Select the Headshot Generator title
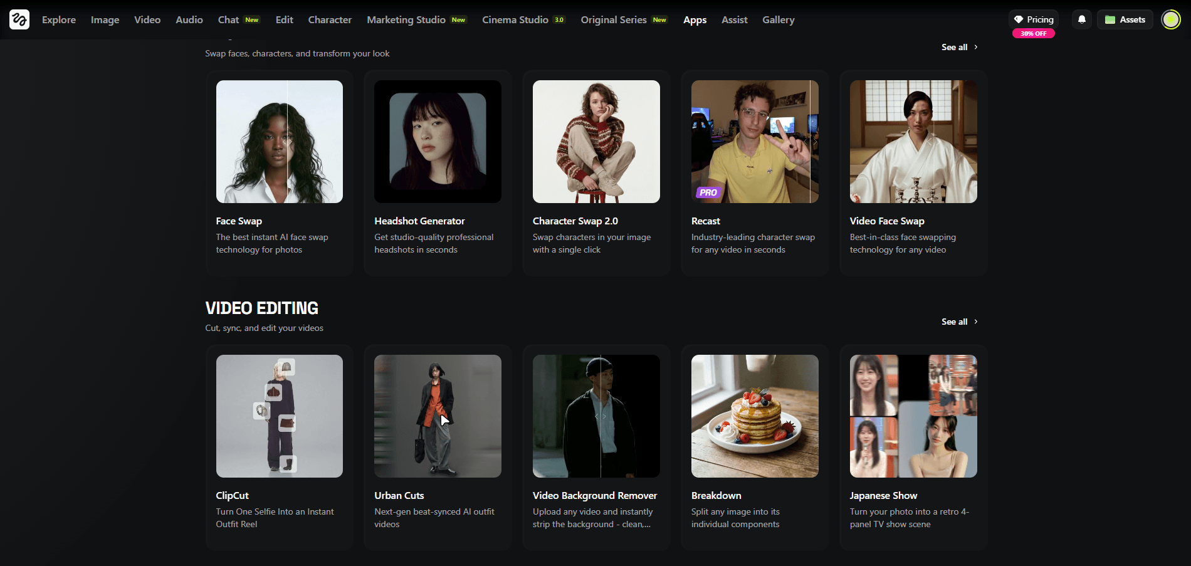1191x566 pixels. 419,221
